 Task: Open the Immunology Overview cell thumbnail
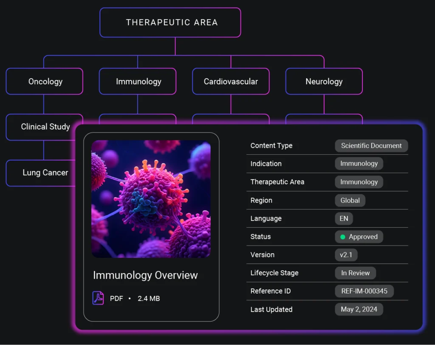tap(151, 199)
